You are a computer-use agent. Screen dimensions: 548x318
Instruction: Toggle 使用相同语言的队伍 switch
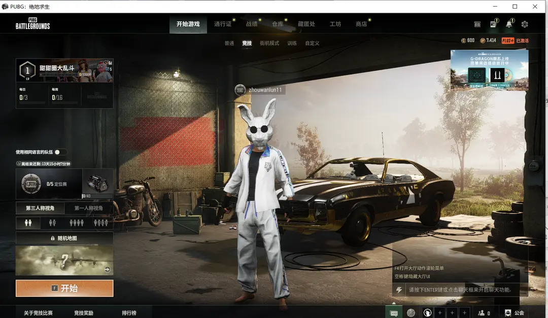pyautogui.click(x=61, y=152)
